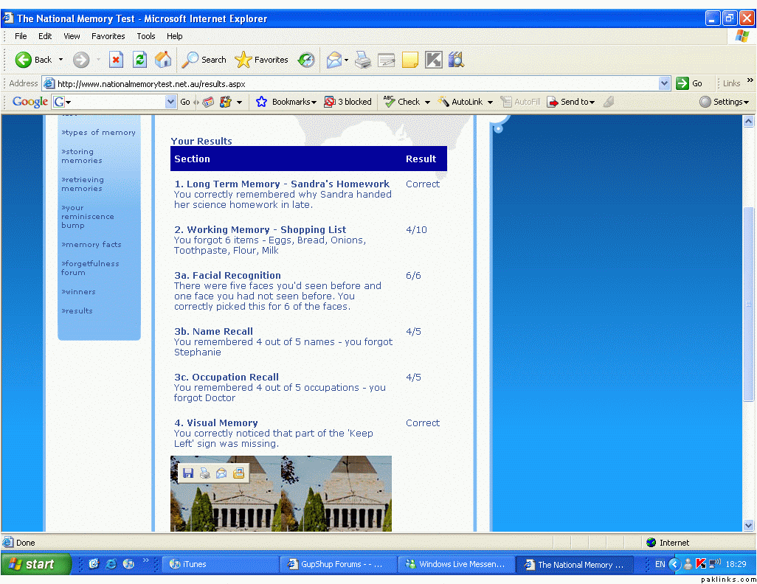This screenshot has width=757, height=584.
Task: Click the Print icon in toolbar
Action: (x=363, y=60)
